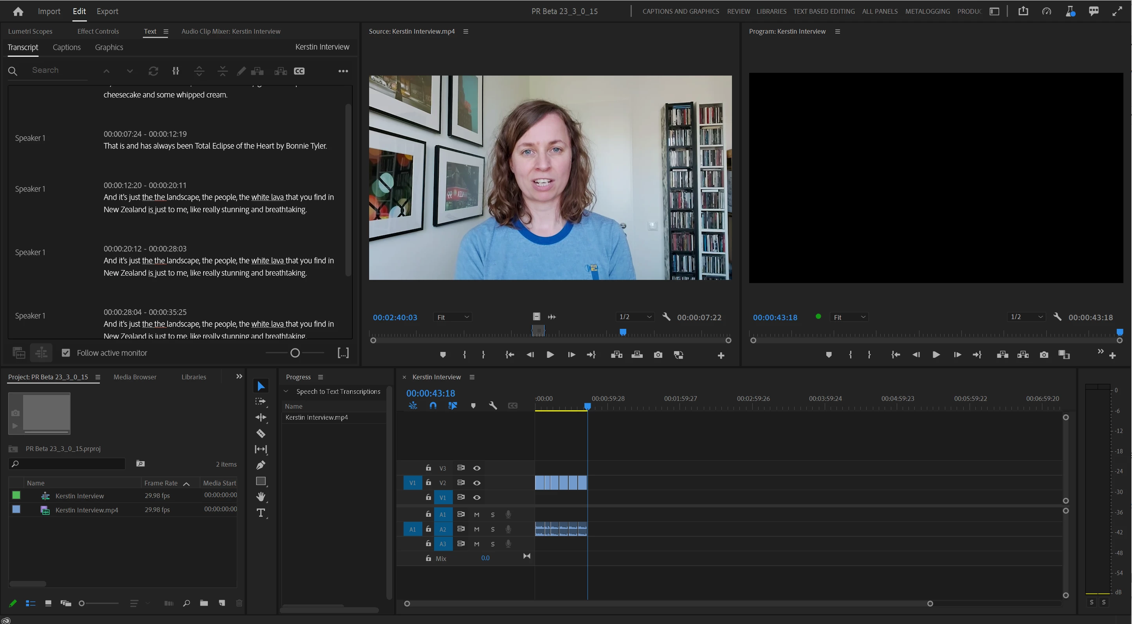Image resolution: width=1132 pixels, height=624 pixels.
Task: Select the Hand tool
Action: click(x=261, y=496)
